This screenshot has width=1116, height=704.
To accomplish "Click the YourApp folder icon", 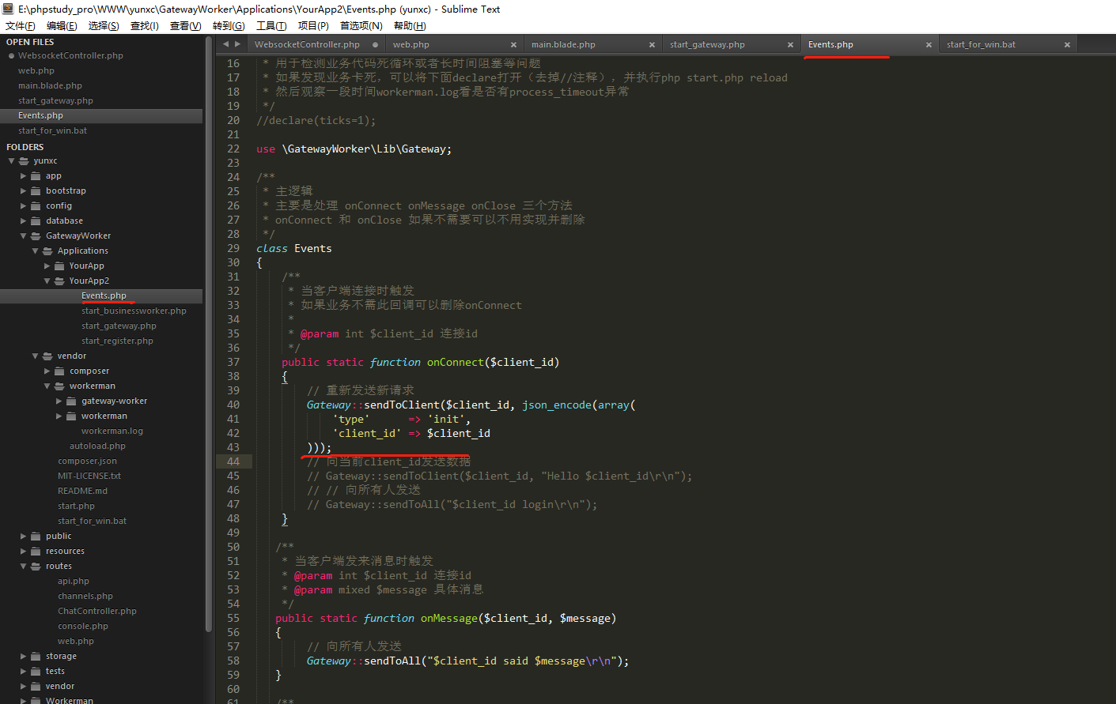I will coord(59,266).
